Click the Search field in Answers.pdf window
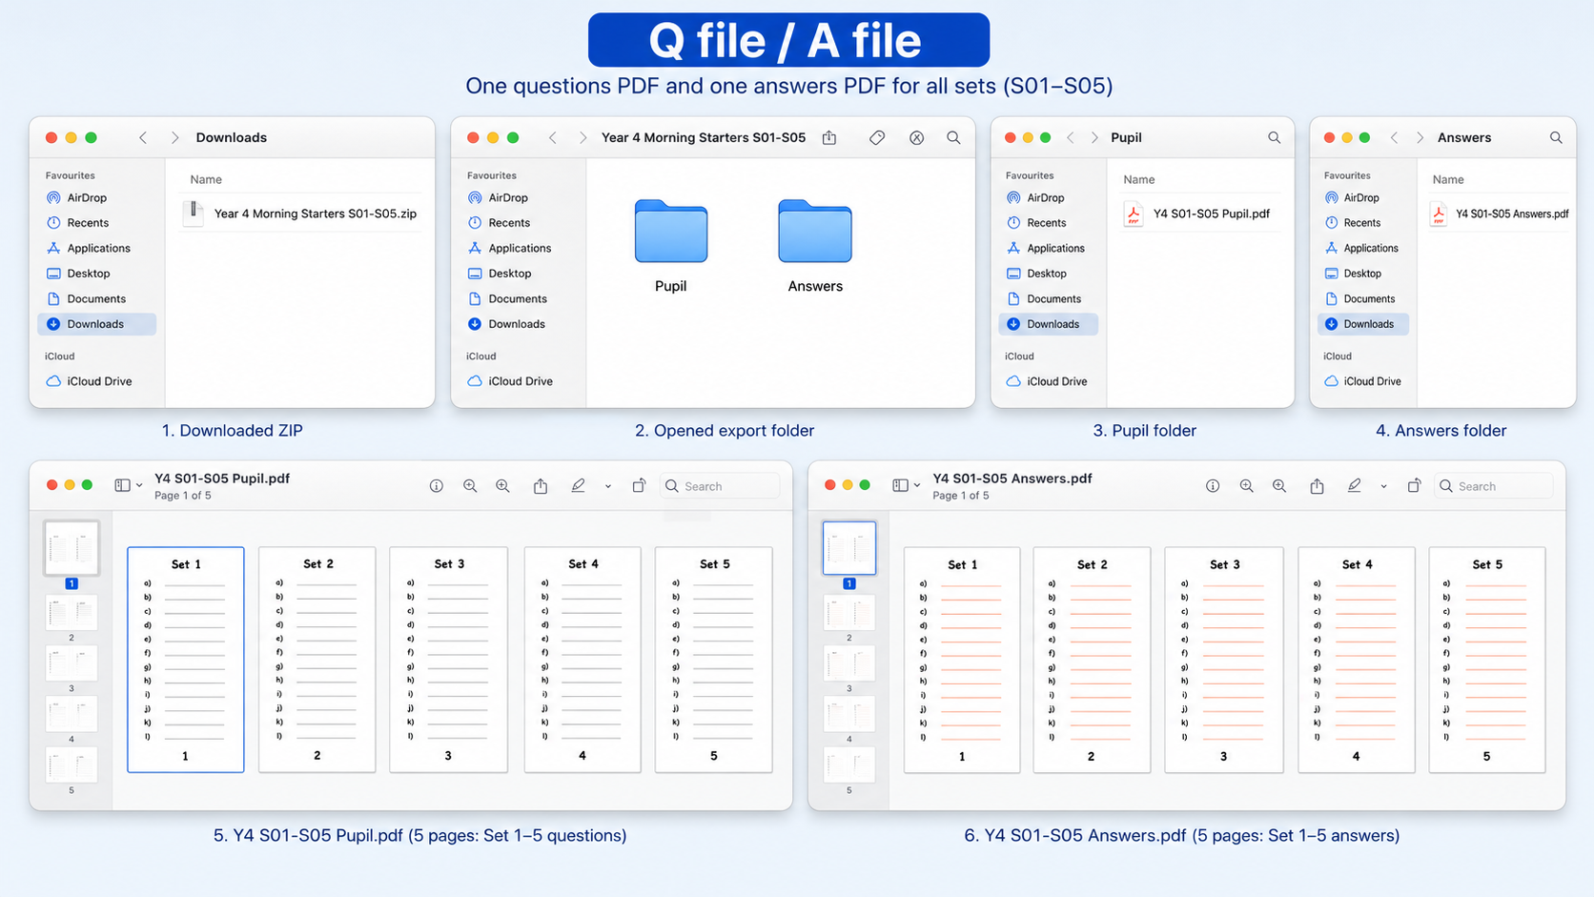Image resolution: width=1594 pixels, height=897 pixels. pyautogui.click(x=1495, y=485)
